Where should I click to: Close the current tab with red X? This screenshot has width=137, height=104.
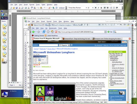[130, 39]
